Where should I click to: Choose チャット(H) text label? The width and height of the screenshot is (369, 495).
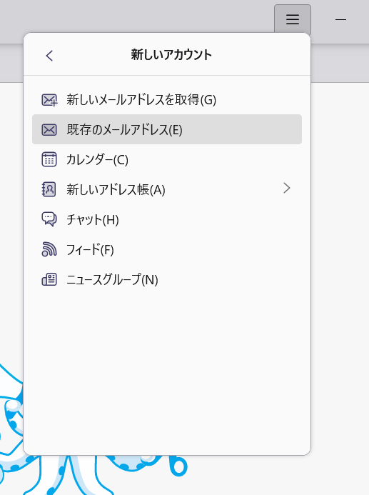(93, 219)
